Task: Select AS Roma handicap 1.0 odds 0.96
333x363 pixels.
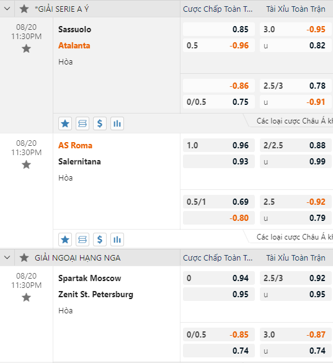Action: [x=219, y=145]
